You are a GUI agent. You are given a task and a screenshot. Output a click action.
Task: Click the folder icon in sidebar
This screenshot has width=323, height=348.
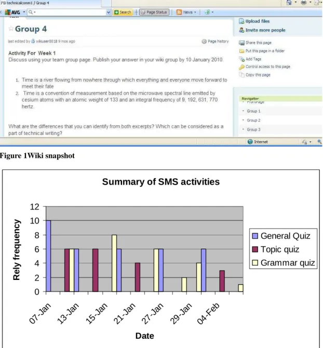[x=241, y=51]
